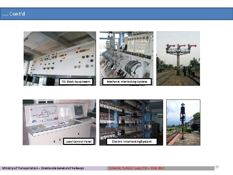Select the local control panel desk photo
This screenshot has width=233, height=175.
(59, 122)
